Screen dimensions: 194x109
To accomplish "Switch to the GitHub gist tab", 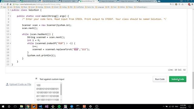I will click(x=147, y=1).
